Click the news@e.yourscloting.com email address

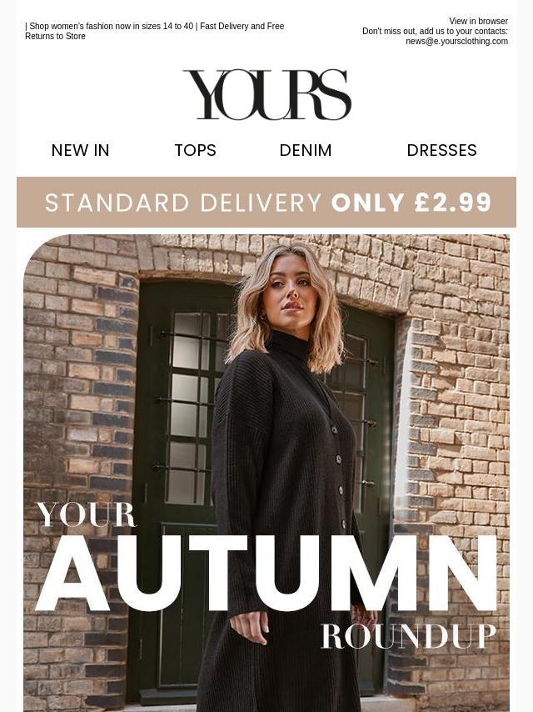[x=456, y=41]
